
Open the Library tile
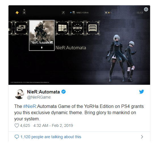(93, 28)
